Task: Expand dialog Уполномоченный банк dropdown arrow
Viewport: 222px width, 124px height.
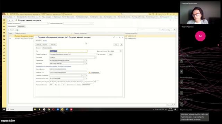Action: [x=84, y=79]
